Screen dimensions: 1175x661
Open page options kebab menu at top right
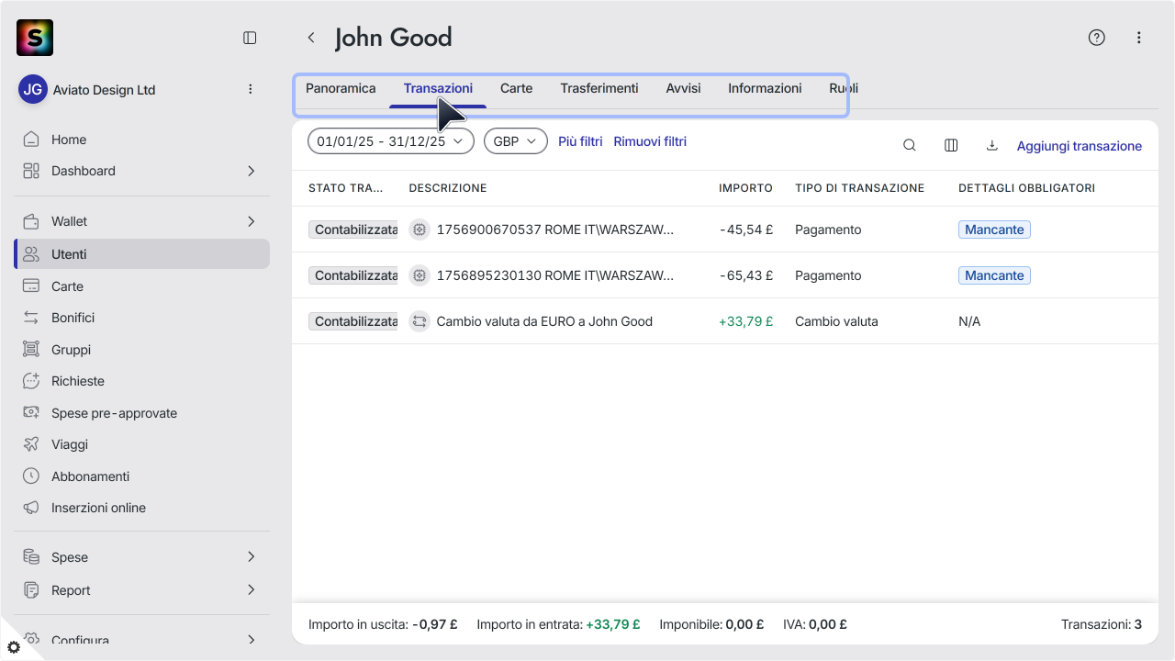tap(1138, 38)
